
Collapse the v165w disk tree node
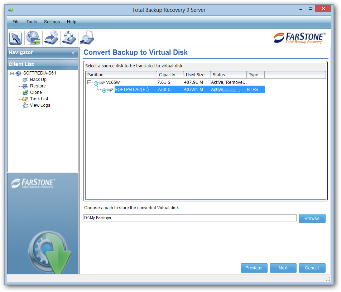(90, 82)
